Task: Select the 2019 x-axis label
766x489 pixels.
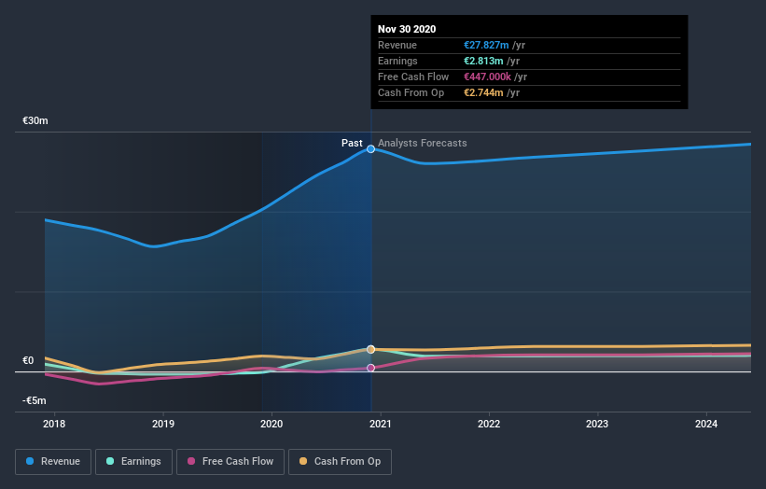Action: point(163,424)
